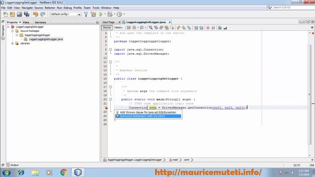Click the Uncomment icon in editor toolbar
Screen dimensions: 315x177
(x=225, y=28)
